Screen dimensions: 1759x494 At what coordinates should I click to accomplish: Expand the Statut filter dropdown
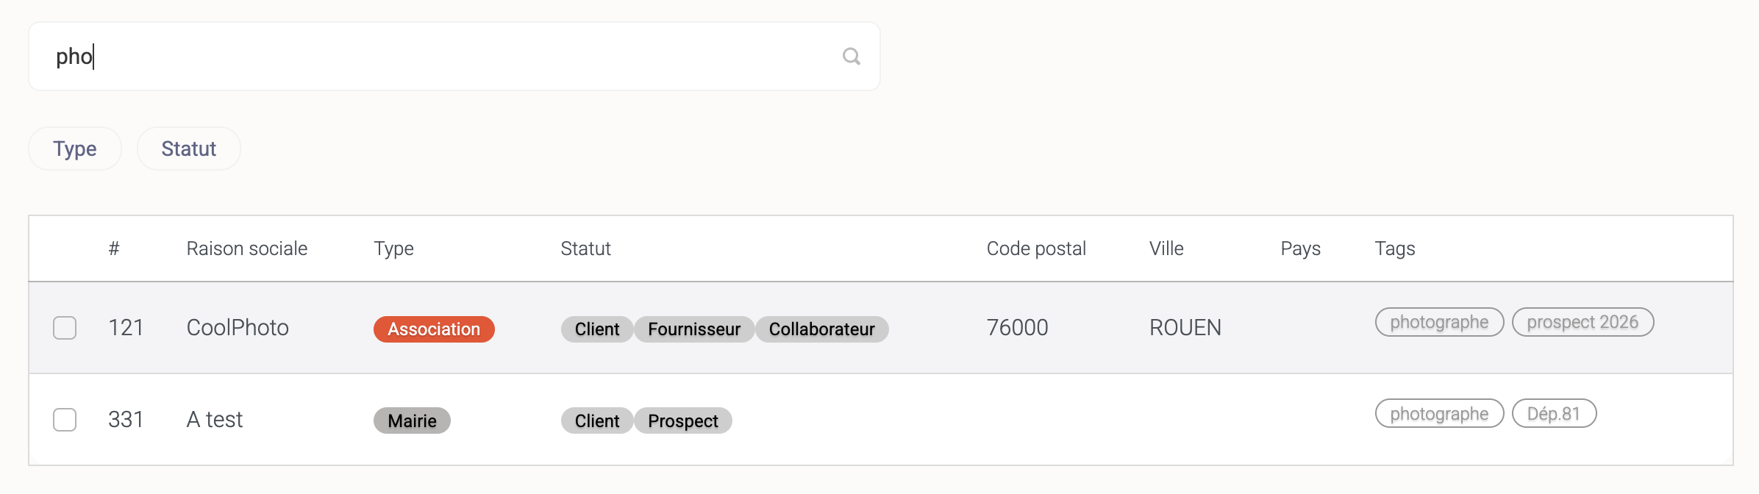[188, 148]
